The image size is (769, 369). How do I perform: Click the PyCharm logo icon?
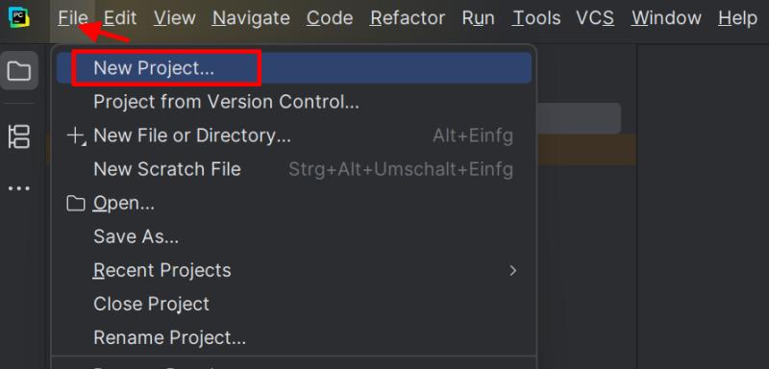19,17
